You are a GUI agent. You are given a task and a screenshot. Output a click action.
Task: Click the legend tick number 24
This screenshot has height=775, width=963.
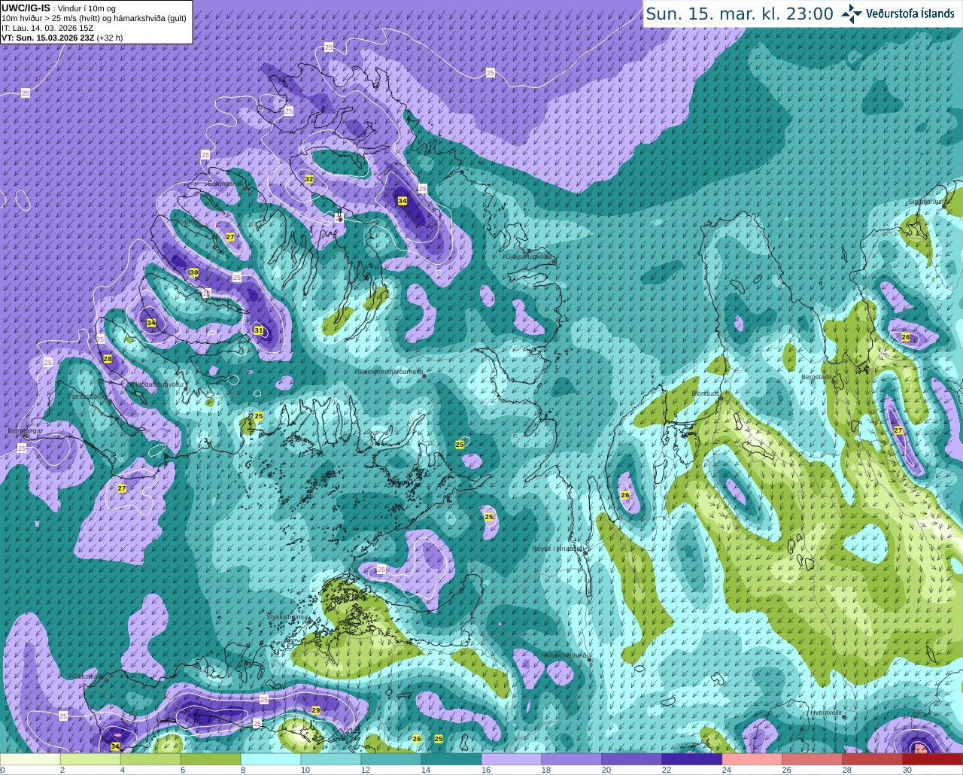coord(727,770)
